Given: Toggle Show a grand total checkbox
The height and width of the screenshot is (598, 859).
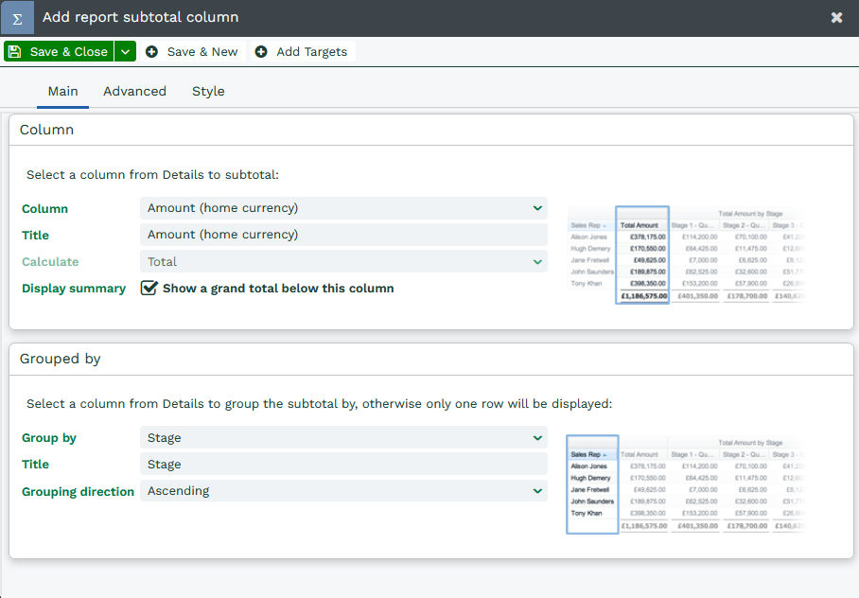Looking at the screenshot, I should pyautogui.click(x=149, y=289).
